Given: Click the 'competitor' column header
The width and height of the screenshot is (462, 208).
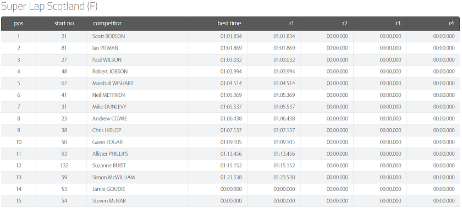Looking at the screenshot, I should pos(107,24).
